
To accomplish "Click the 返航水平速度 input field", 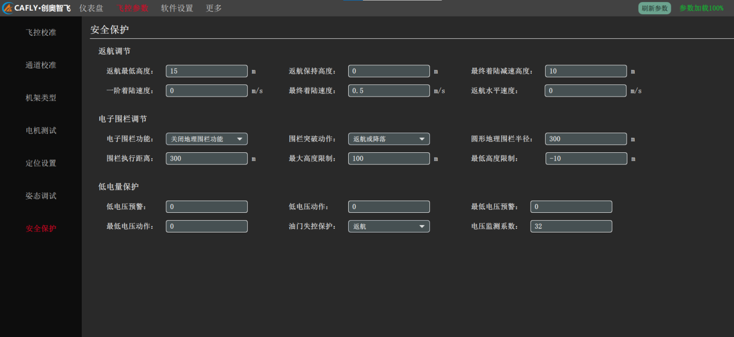I will [x=586, y=91].
